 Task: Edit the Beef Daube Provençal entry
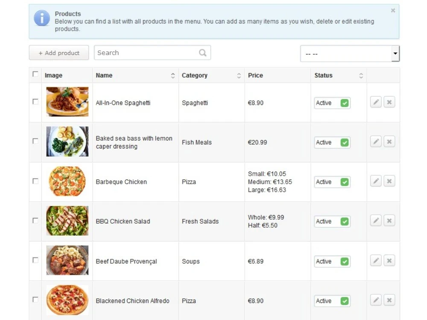[376, 260]
